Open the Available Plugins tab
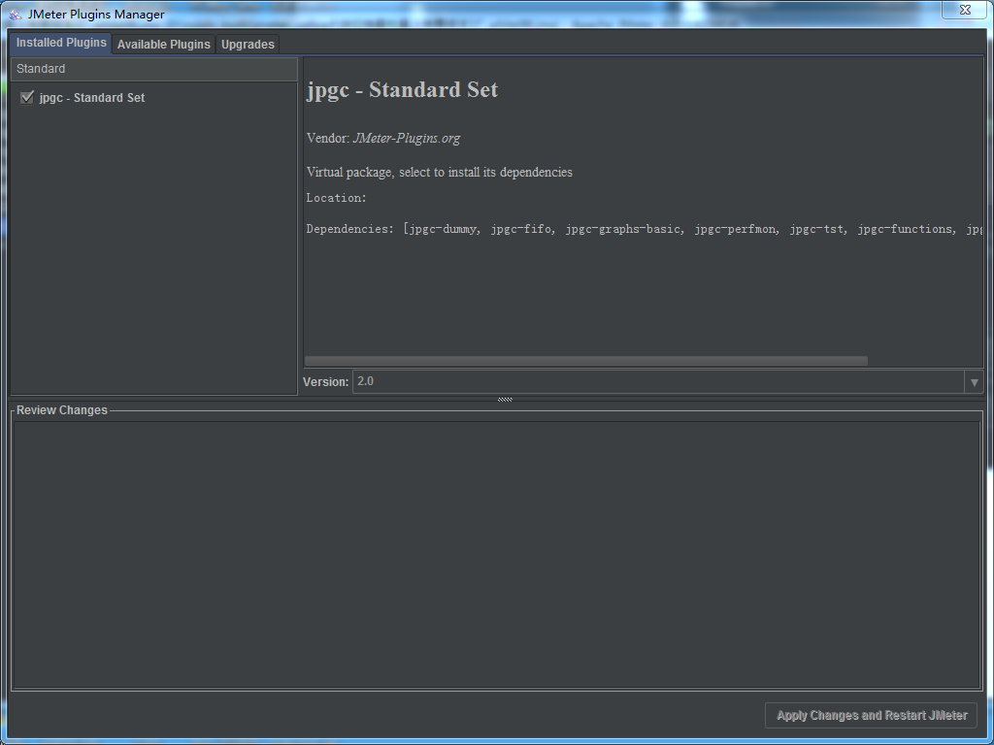The image size is (994, 745). [163, 45]
